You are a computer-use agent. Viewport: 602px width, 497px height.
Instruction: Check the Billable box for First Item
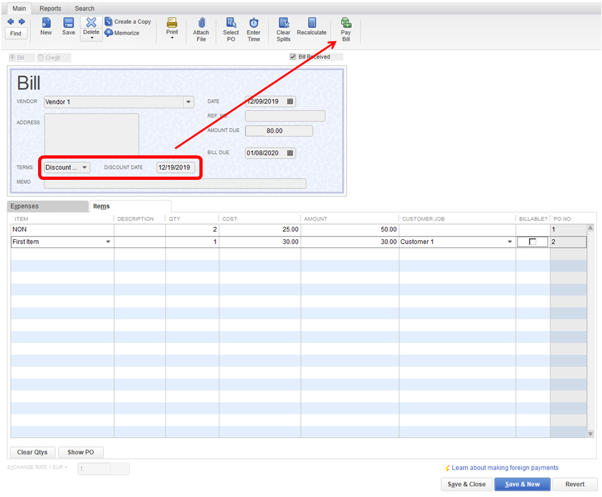click(x=532, y=242)
